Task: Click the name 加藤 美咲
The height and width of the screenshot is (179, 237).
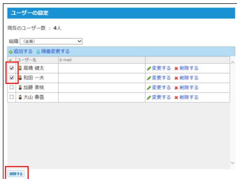Action: 34,87
